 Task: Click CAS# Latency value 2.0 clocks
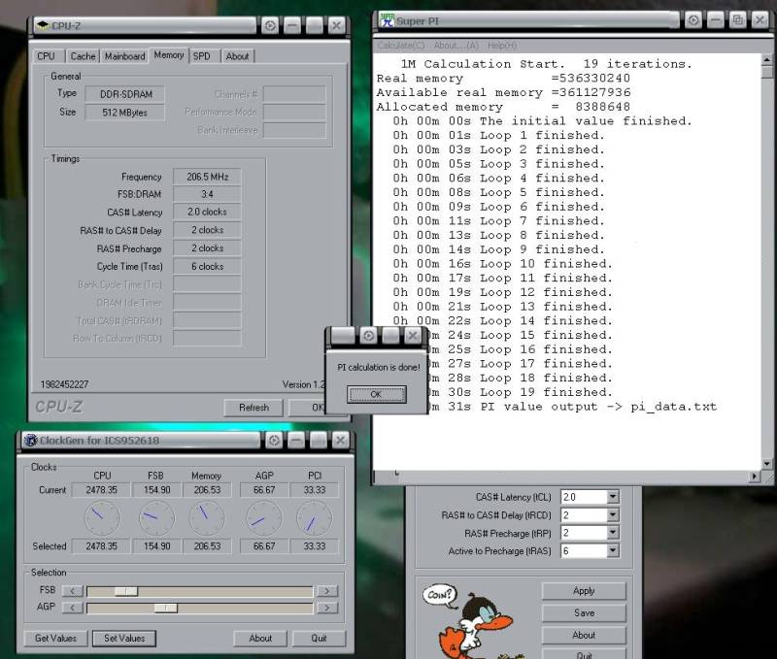click(207, 212)
